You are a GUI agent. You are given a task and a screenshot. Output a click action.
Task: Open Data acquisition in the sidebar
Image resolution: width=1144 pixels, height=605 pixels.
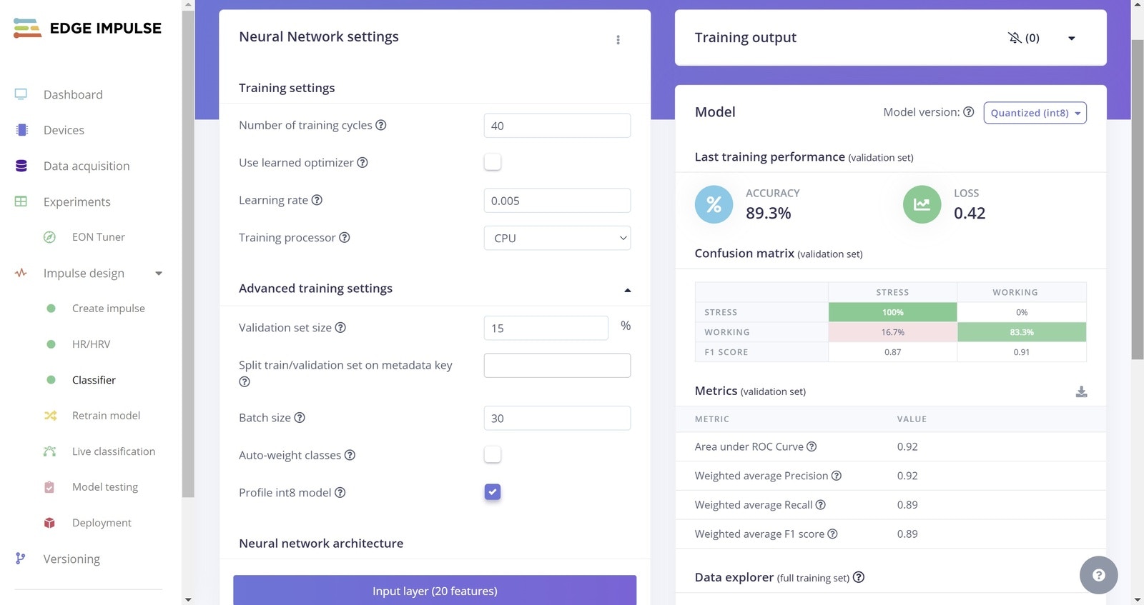pyautogui.click(x=87, y=166)
